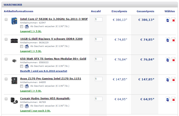The width and height of the screenshot is (179, 116).
Task: Click Corsair Hydro cooler thumbnail
Action: pos(14,100)
